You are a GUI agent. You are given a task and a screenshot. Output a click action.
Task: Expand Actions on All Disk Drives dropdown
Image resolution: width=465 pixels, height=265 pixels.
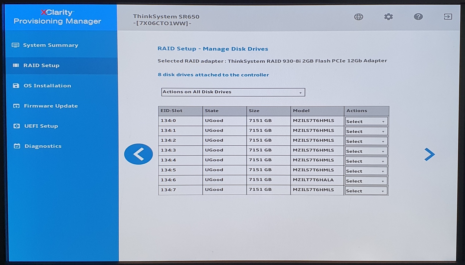tap(233, 92)
